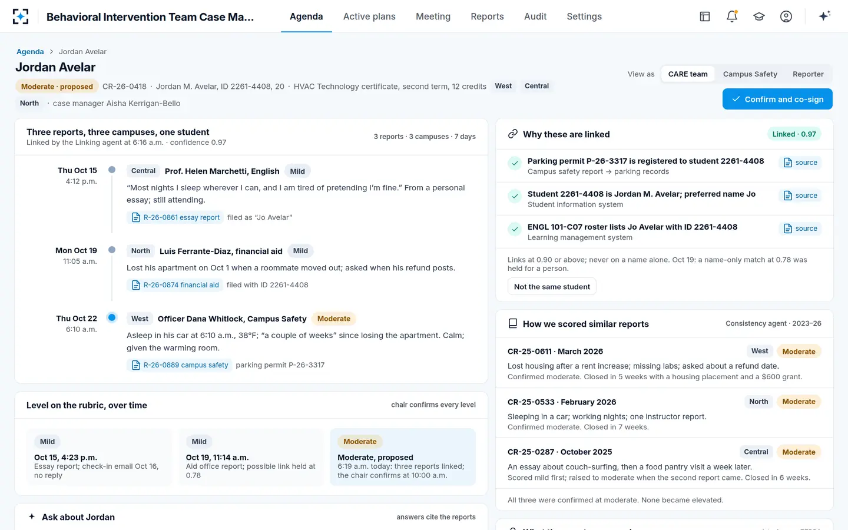Screen dimensions: 848x530
Task: Click the Moderate · proposed status badge
Action: 57,87
